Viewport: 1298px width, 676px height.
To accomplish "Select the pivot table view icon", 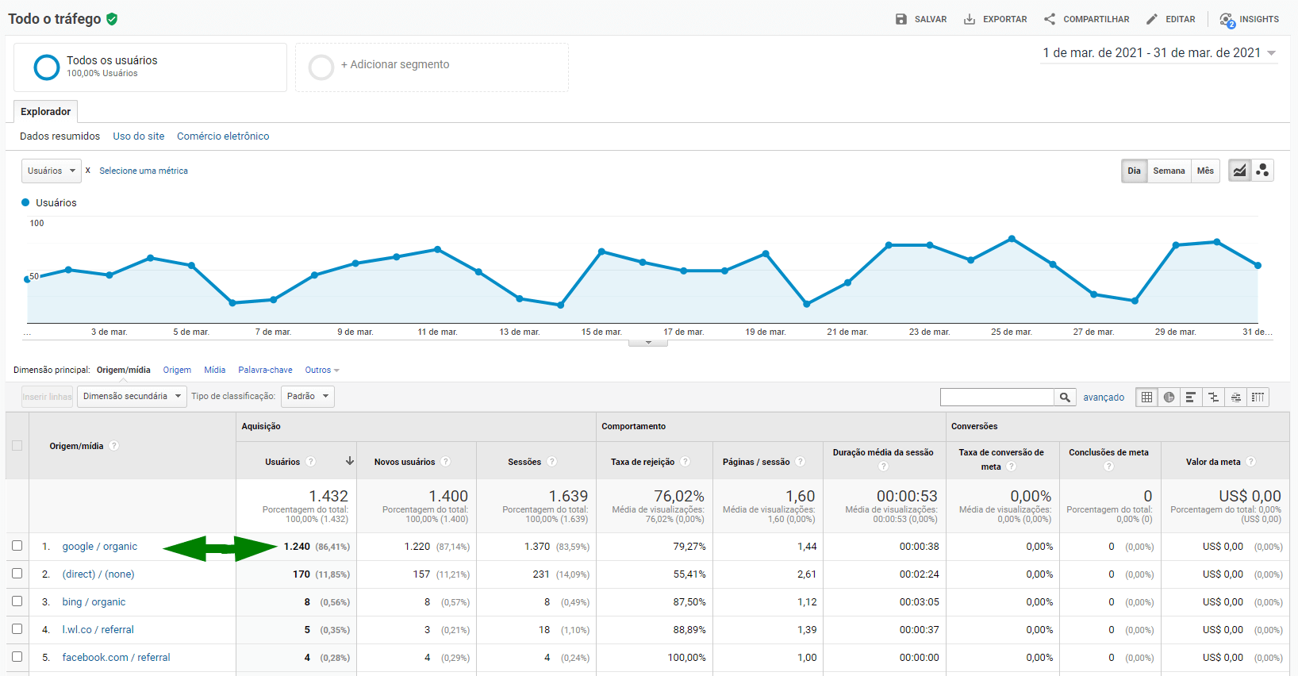I will click(x=1258, y=398).
